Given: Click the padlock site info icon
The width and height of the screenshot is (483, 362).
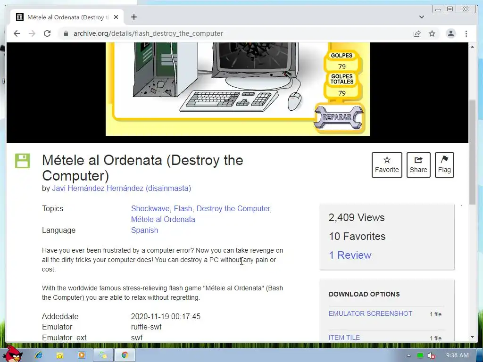Looking at the screenshot, I should pyautogui.click(x=66, y=33).
